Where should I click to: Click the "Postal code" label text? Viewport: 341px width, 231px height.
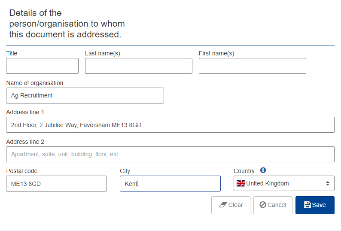(22, 171)
